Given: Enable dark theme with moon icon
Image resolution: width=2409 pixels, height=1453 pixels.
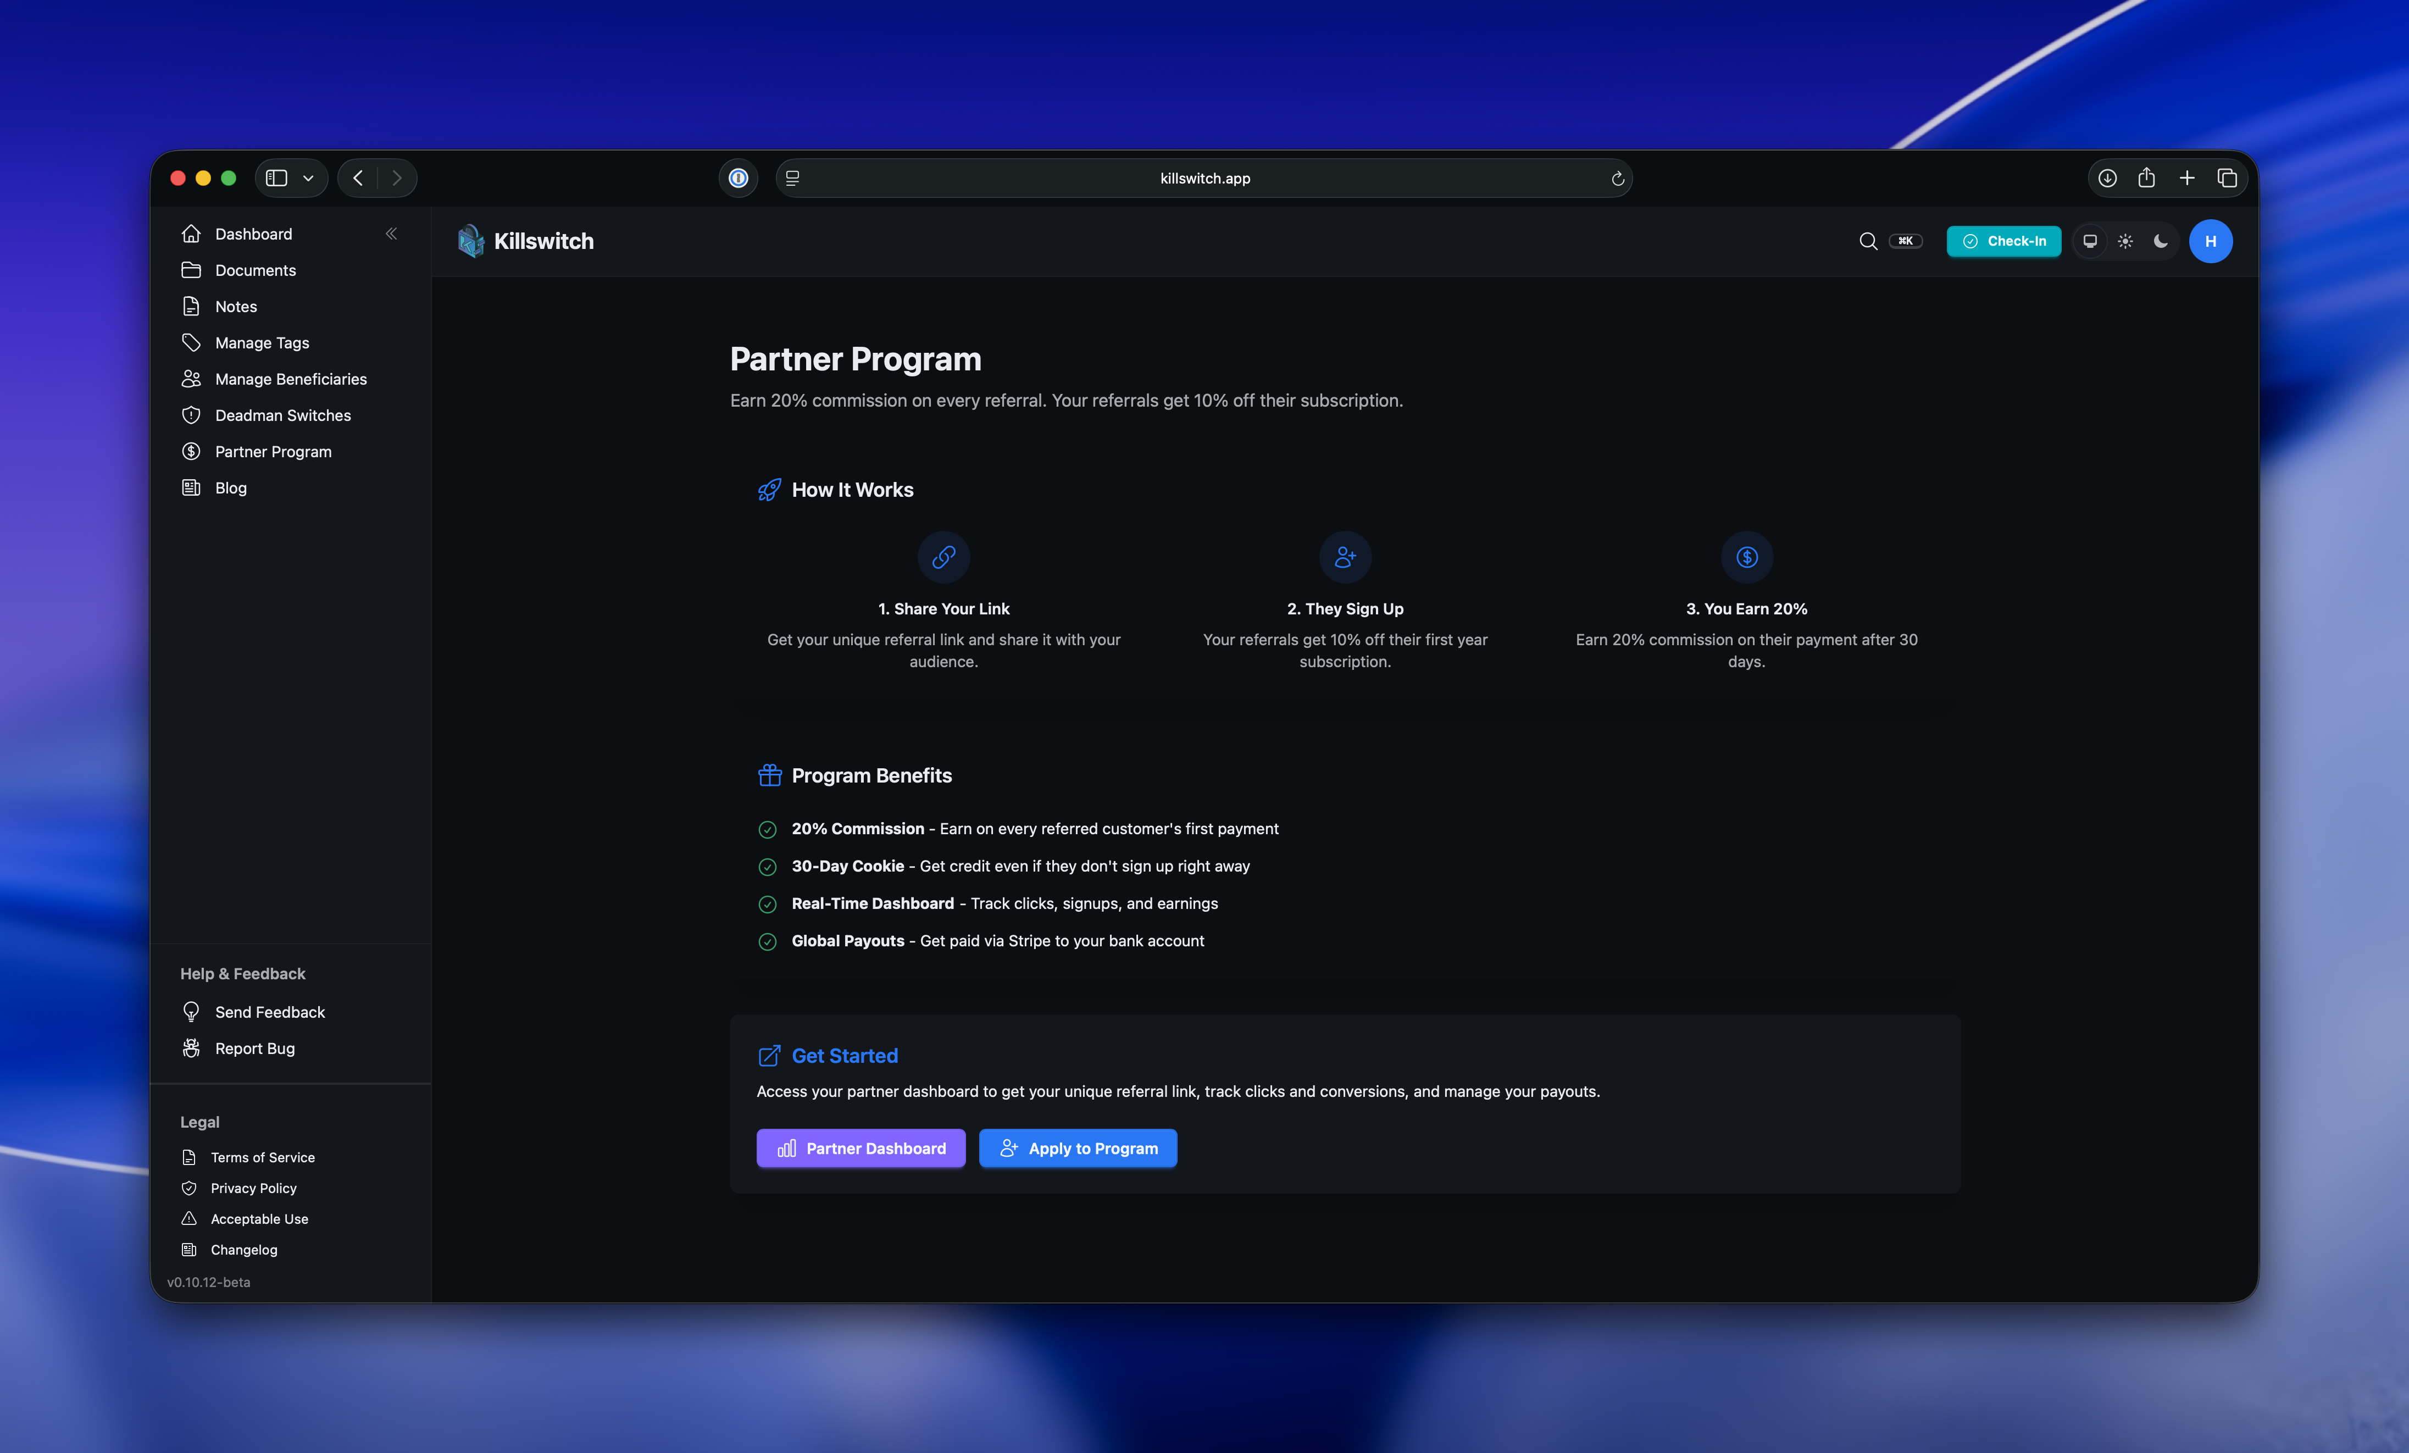Looking at the screenshot, I should click(2161, 241).
